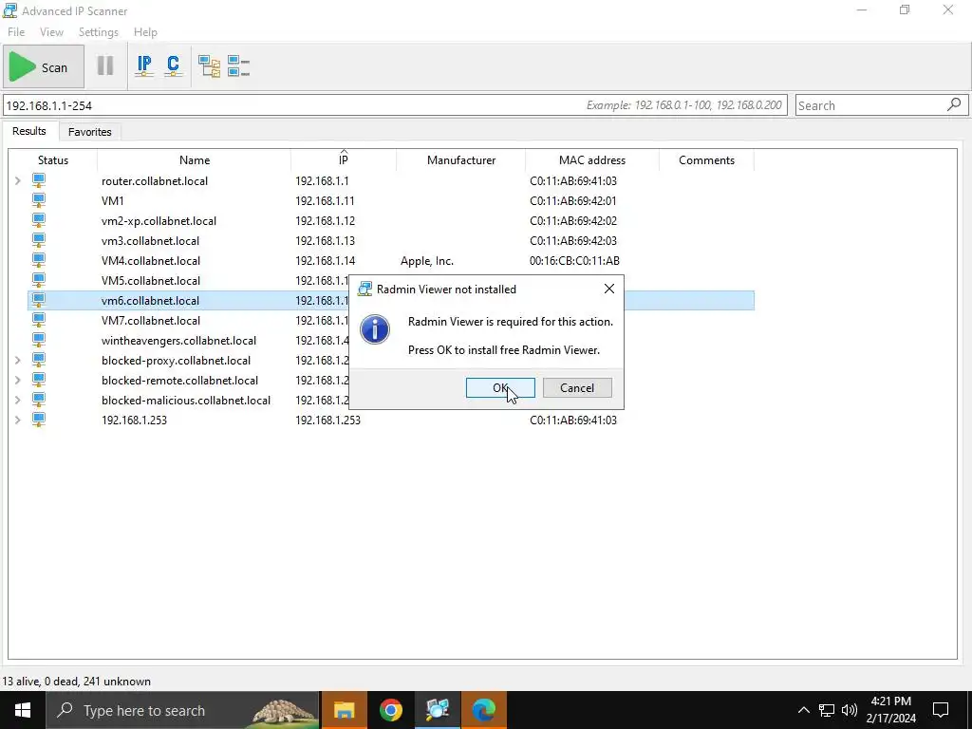Image resolution: width=972 pixels, height=729 pixels.
Task: Open the volume control in the tray
Action: [850, 710]
